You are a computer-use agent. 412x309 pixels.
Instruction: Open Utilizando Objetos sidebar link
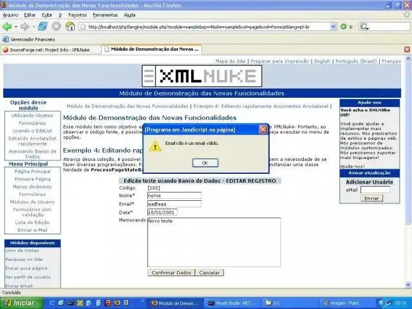(x=32, y=116)
